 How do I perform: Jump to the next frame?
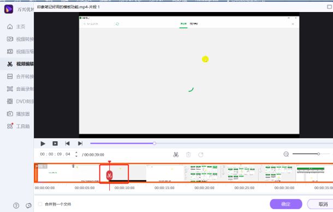(80, 144)
